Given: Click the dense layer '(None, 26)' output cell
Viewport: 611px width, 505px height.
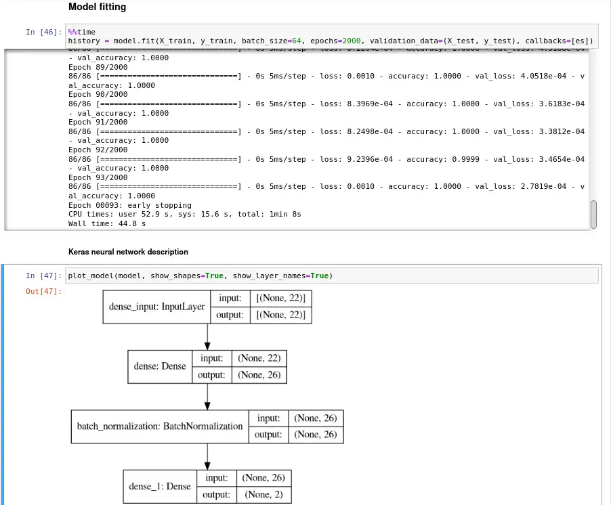Looking at the screenshot, I should [259, 375].
